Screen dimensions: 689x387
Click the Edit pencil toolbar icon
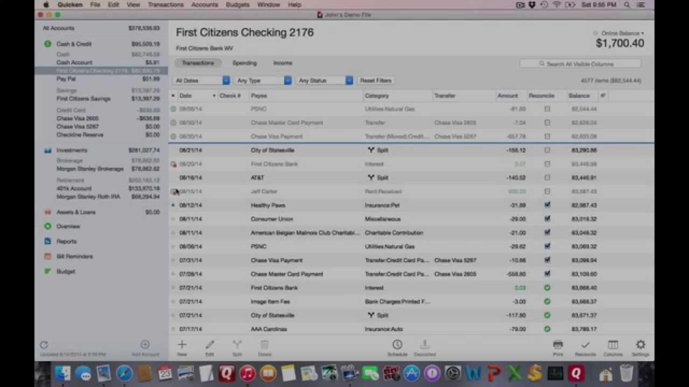[x=209, y=345]
